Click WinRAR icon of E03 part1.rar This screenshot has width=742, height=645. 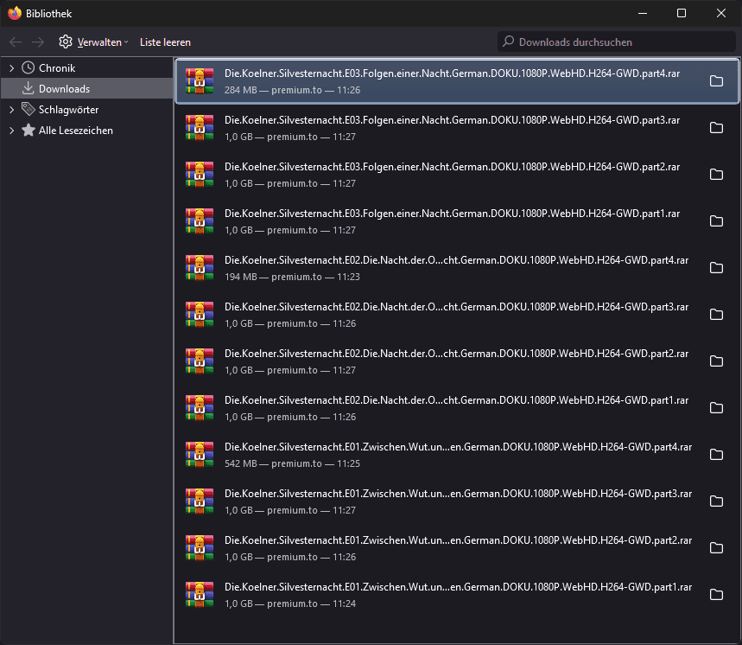click(x=200, y=221)
